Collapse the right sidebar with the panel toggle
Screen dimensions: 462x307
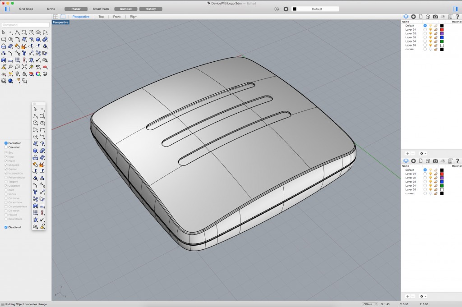[455, 9]
